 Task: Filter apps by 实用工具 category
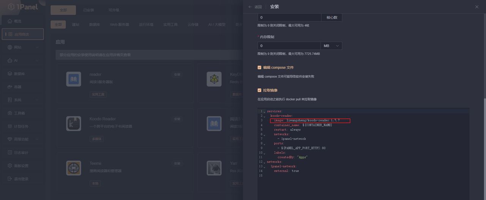[x=170, y=25]
